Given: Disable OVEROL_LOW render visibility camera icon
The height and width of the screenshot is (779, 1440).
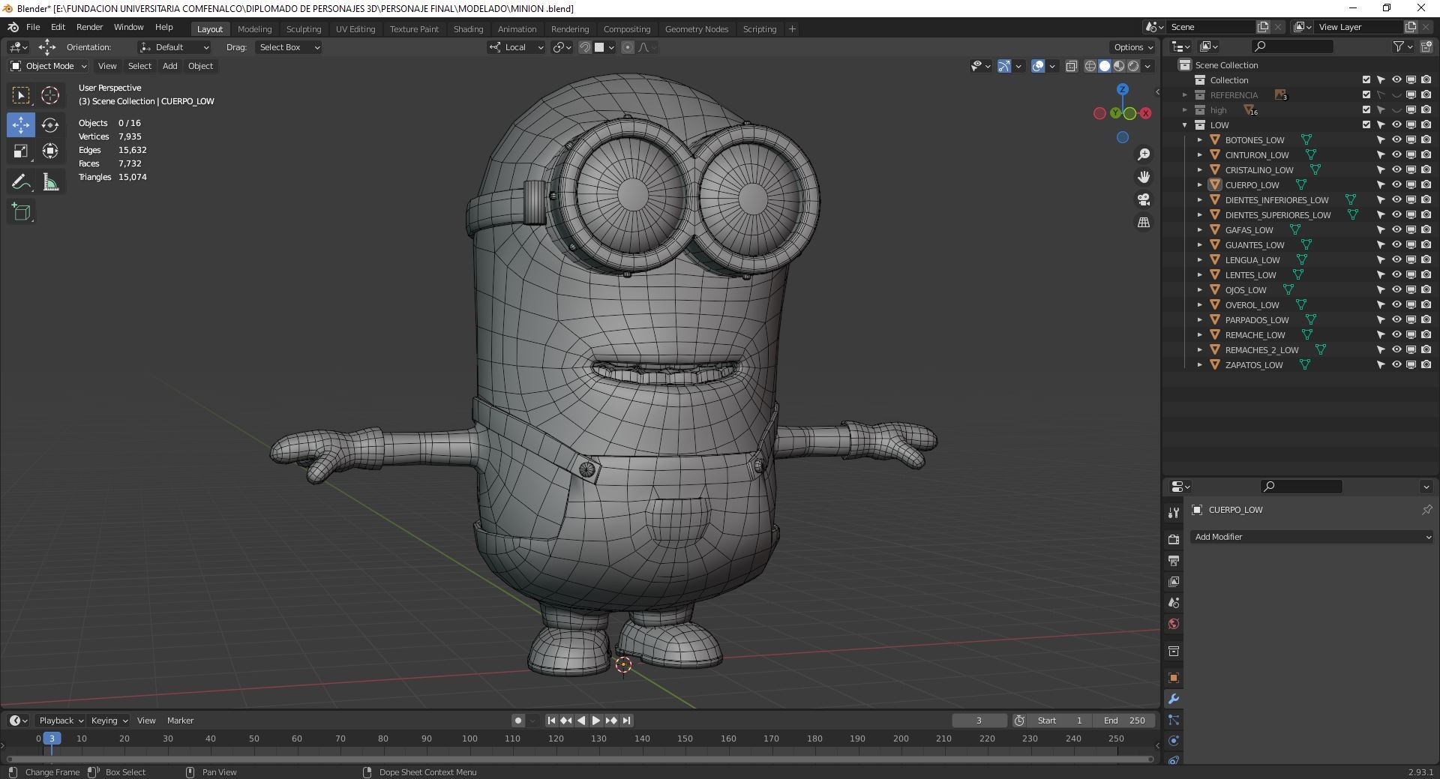Looking at the screenshot, I should [x=1425, y=305].
